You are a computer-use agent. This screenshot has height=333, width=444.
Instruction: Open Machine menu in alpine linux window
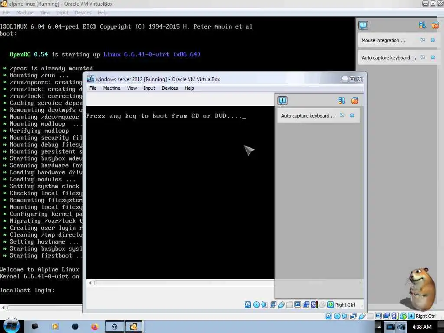click(25, 13)
